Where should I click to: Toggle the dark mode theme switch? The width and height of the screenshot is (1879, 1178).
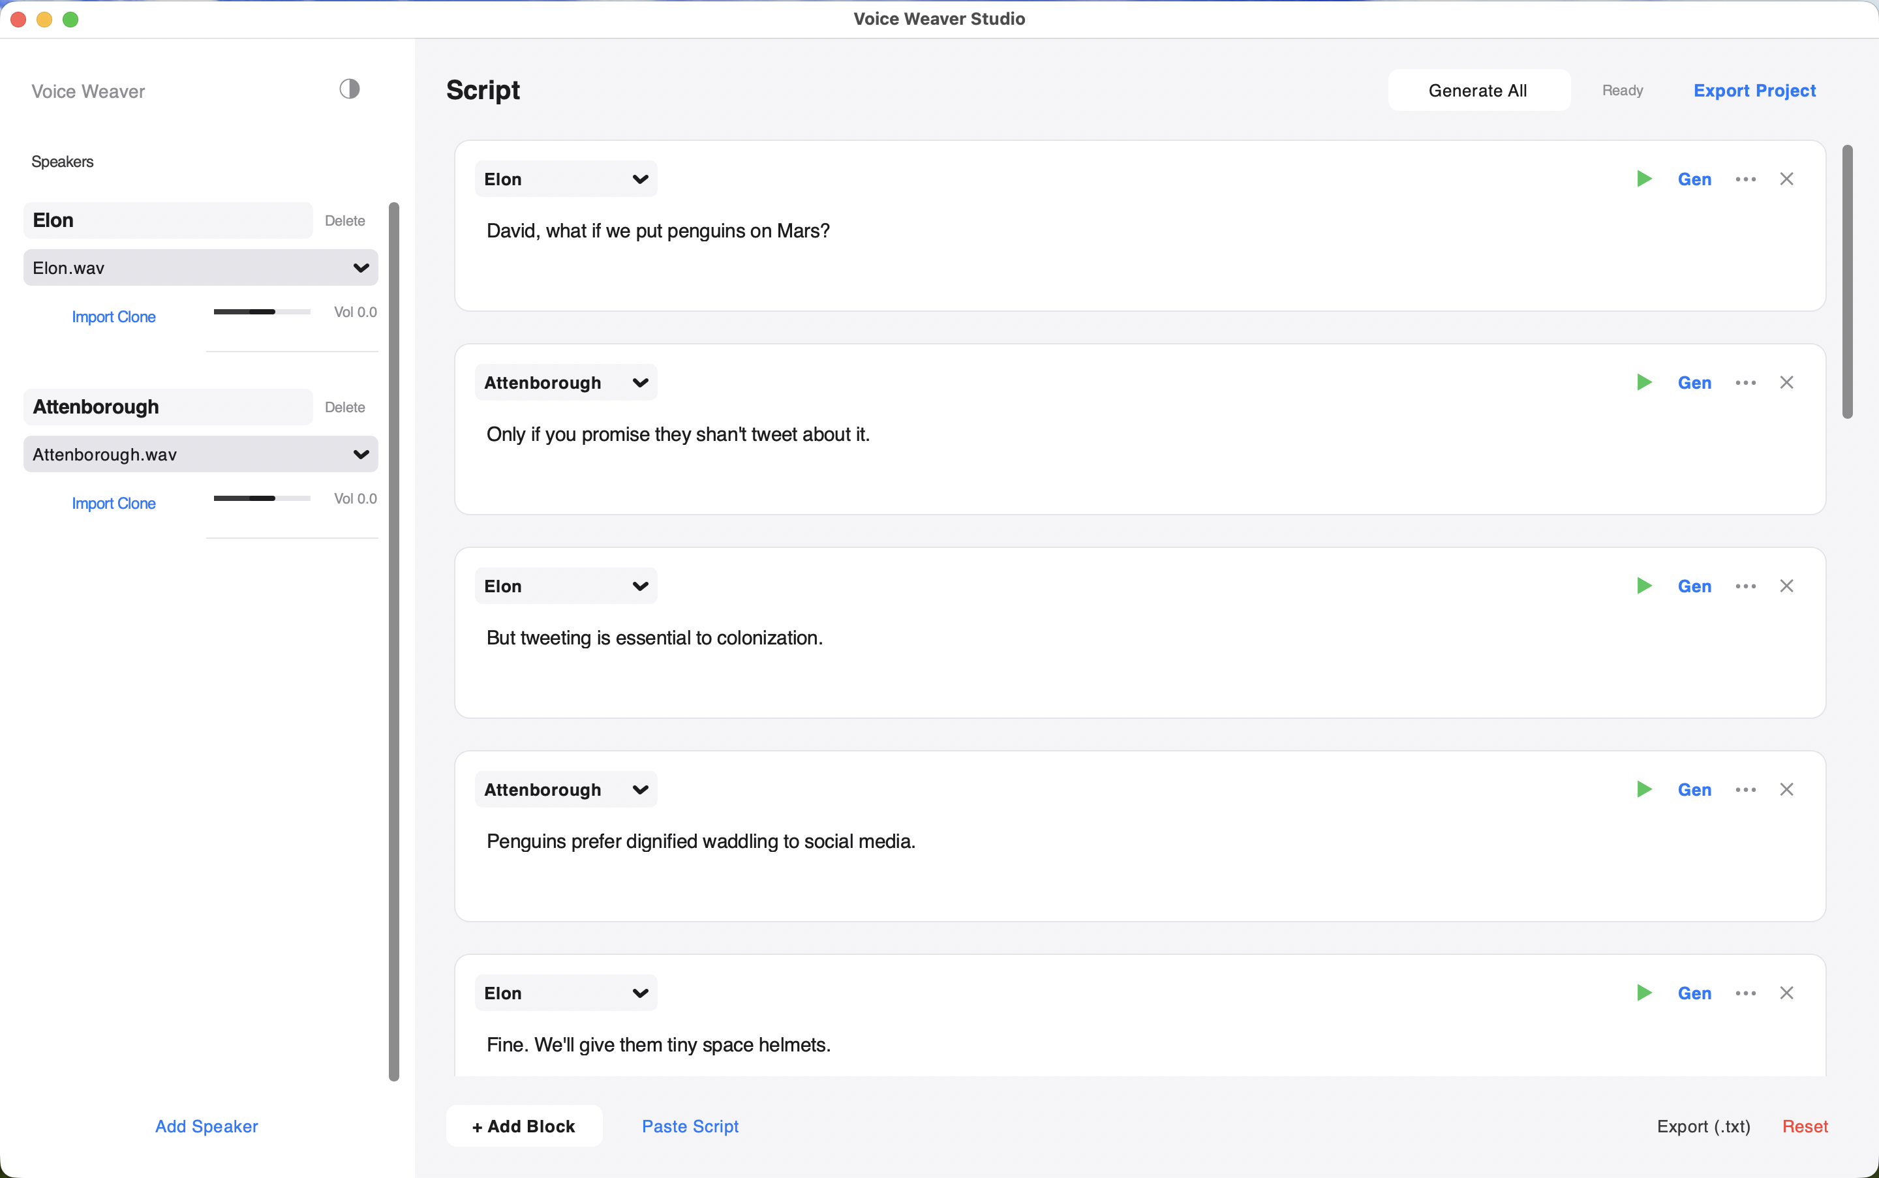[348, 88]
